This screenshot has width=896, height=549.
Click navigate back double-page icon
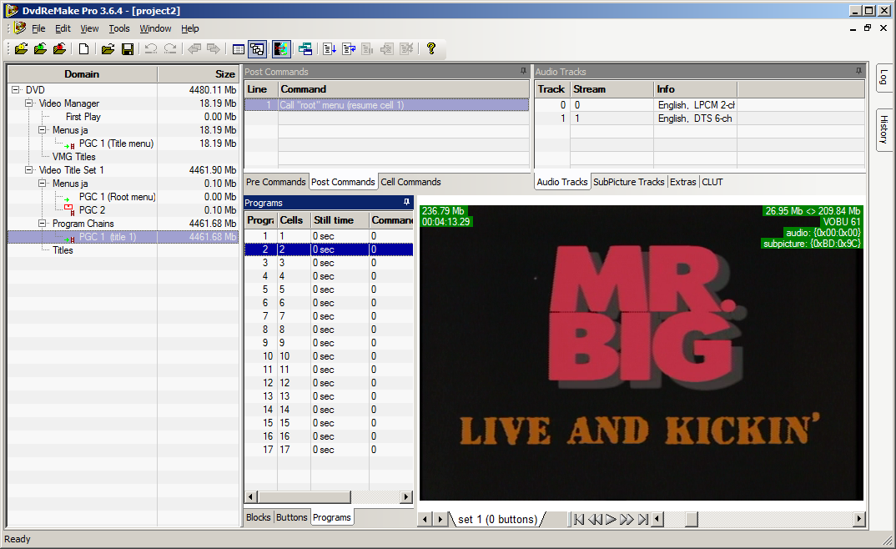(x=194, y=49)
